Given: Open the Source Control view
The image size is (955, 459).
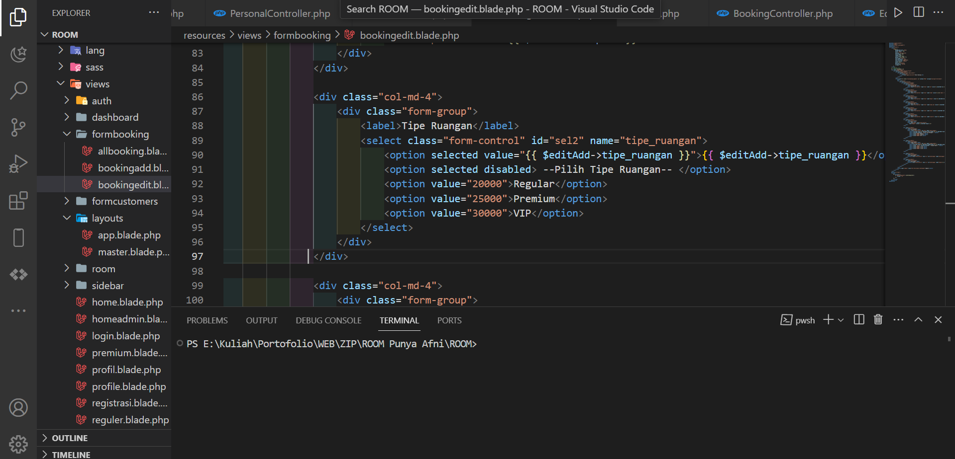Looking at the screenshot, I should click(x=18, y=127).
